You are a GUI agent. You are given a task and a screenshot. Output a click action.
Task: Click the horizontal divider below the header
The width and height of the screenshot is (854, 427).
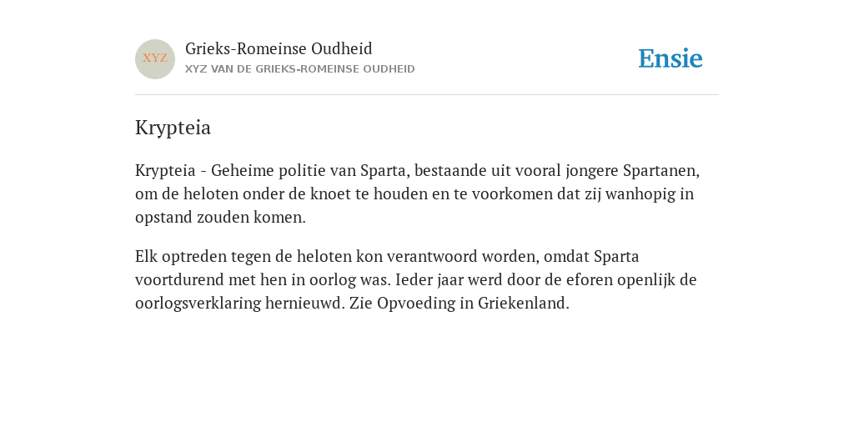(427, 95)
